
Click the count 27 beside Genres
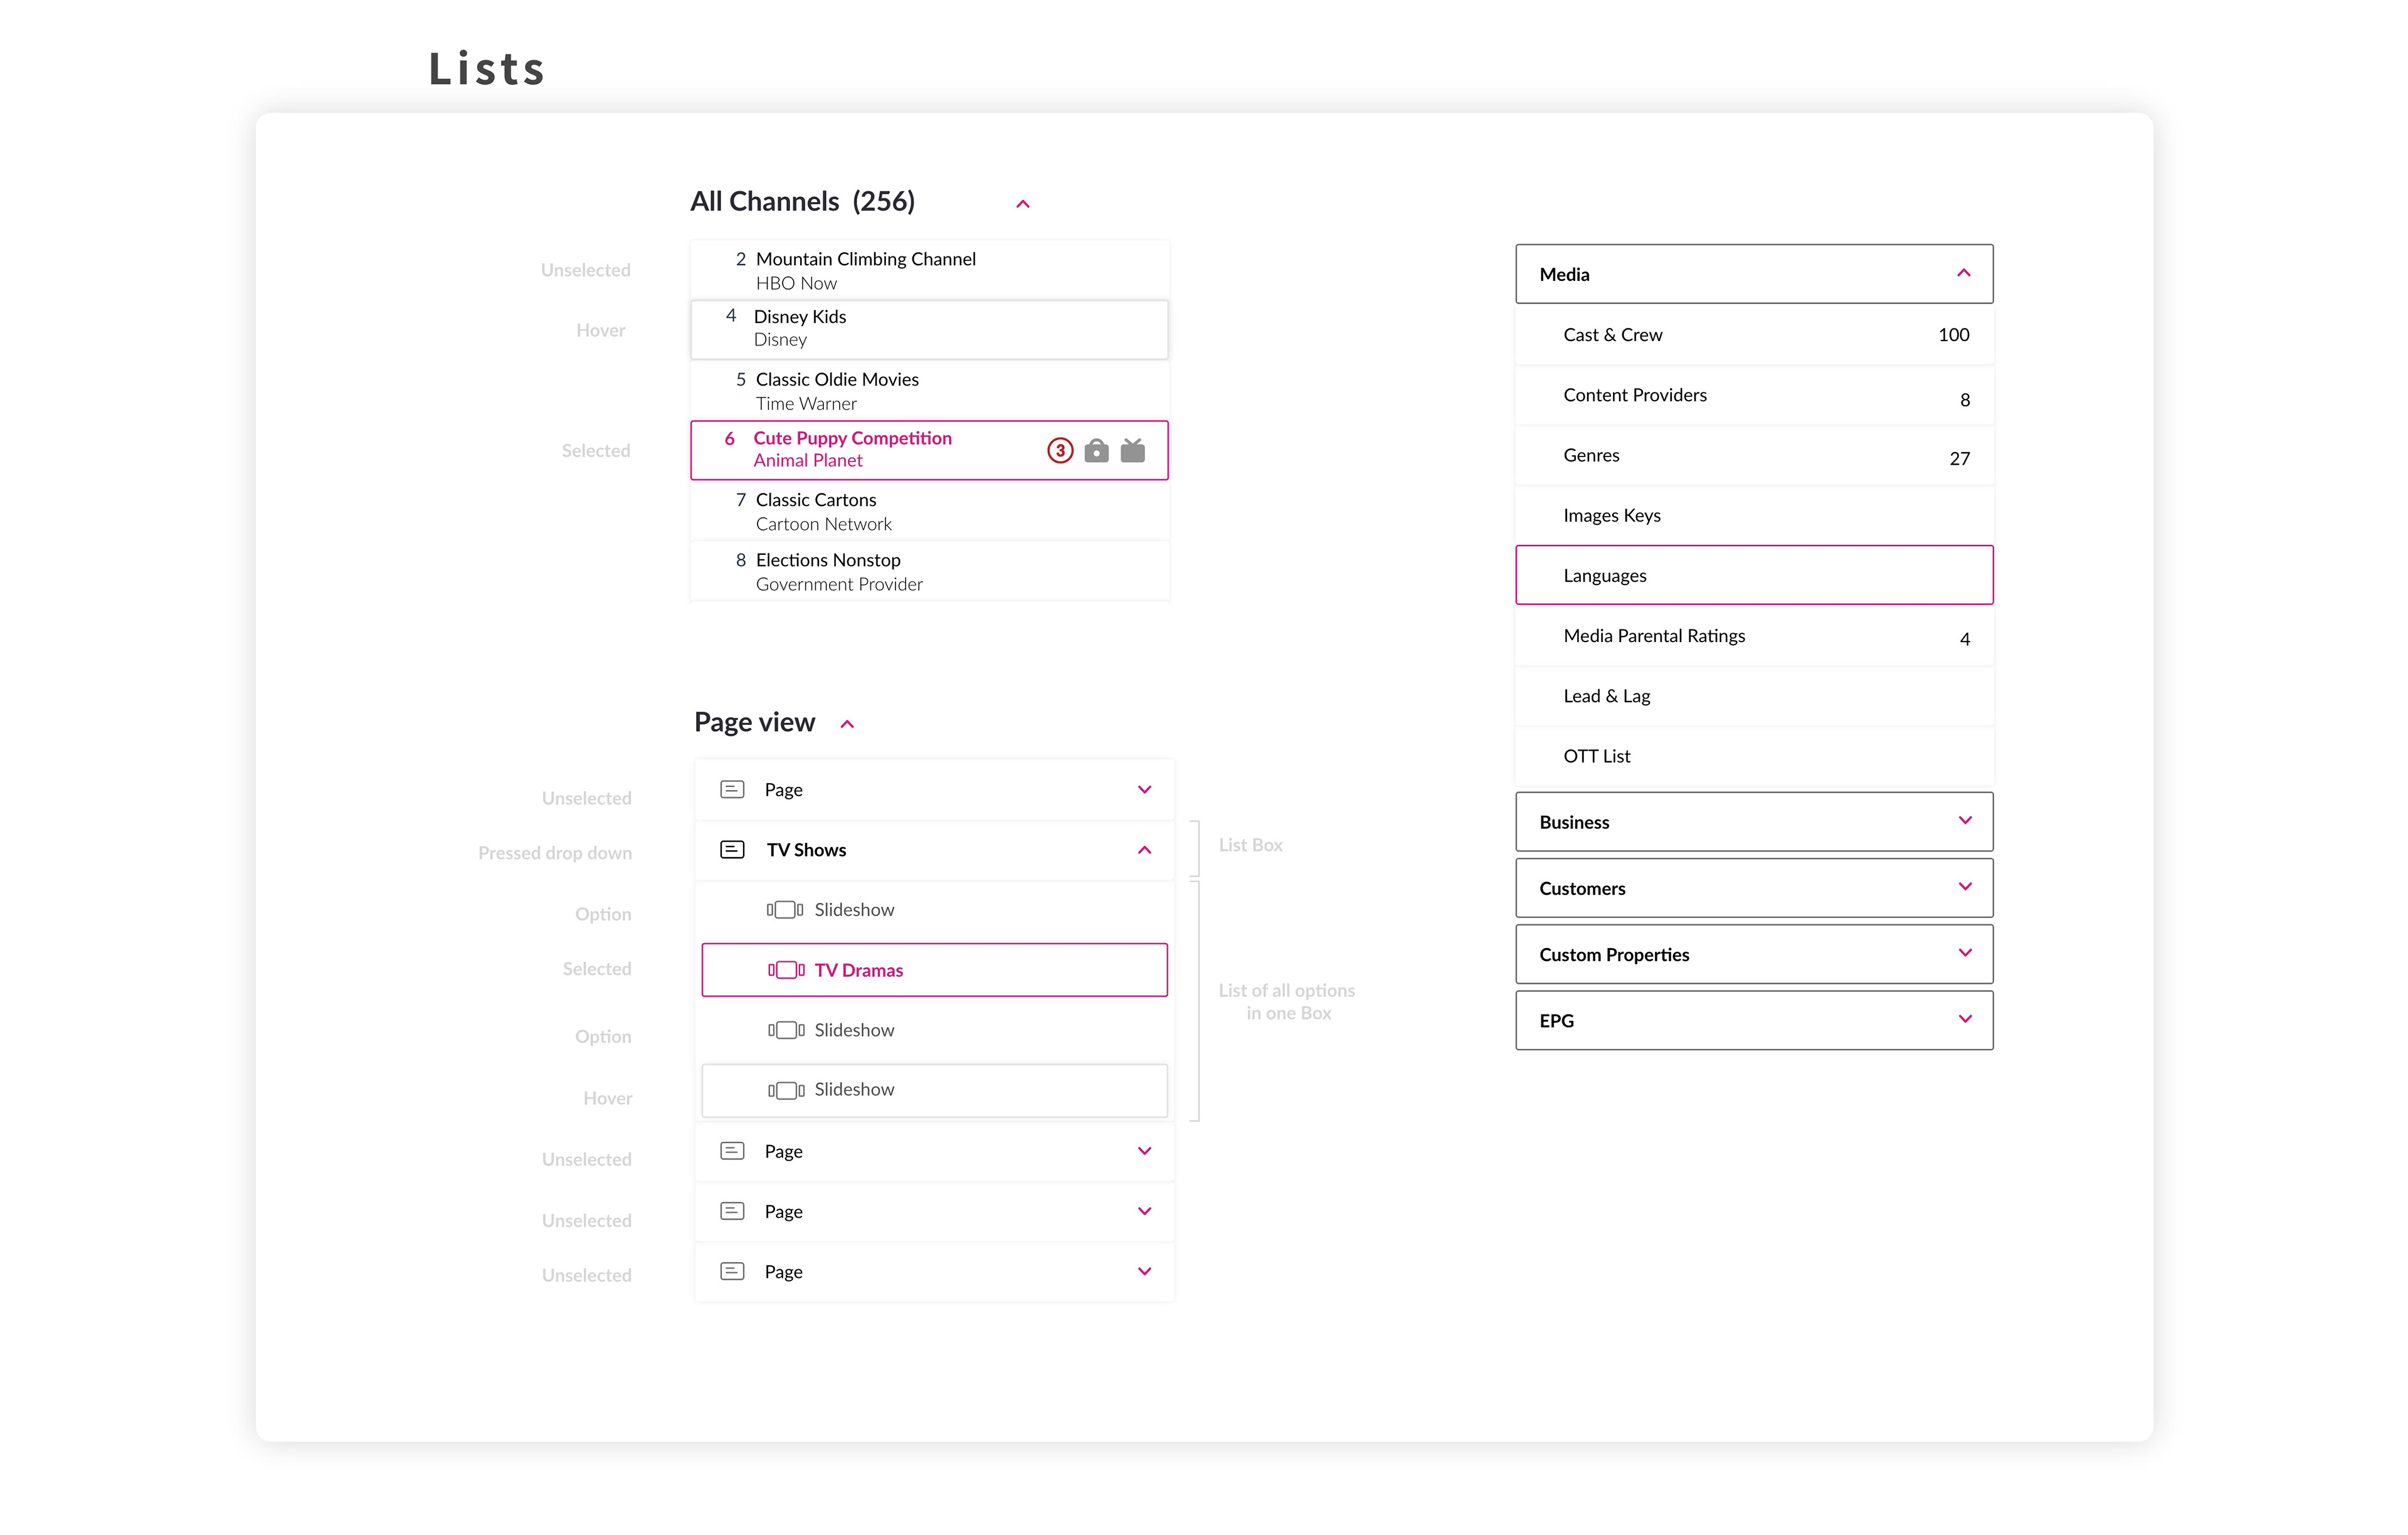[x=1959, y=459]
